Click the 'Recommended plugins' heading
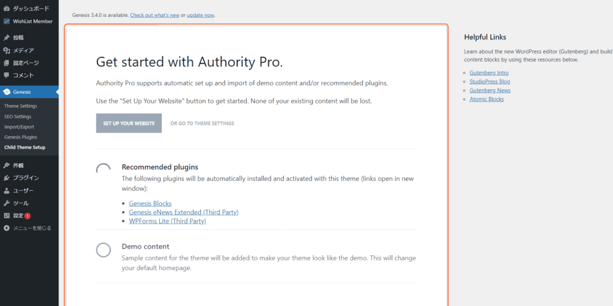613x306 pixels. click(x=160, y=167)
